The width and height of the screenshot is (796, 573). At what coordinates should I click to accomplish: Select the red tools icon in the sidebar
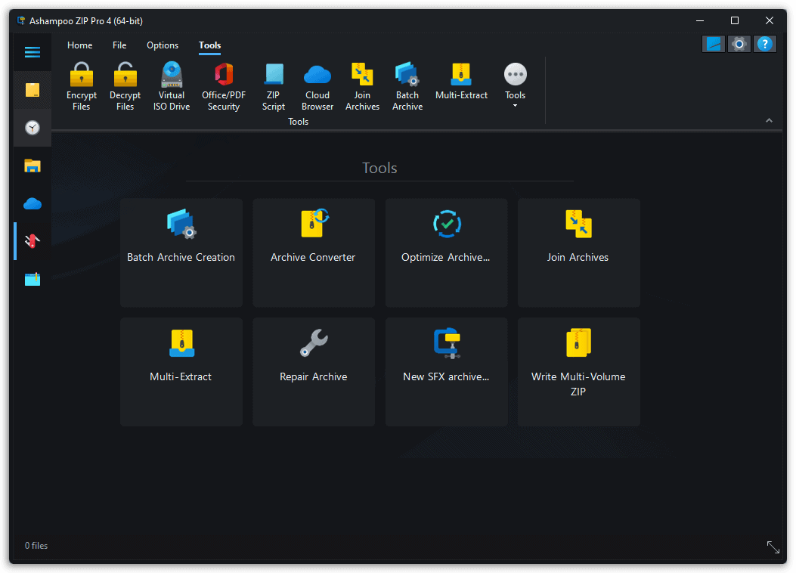[x=33, y=241]
